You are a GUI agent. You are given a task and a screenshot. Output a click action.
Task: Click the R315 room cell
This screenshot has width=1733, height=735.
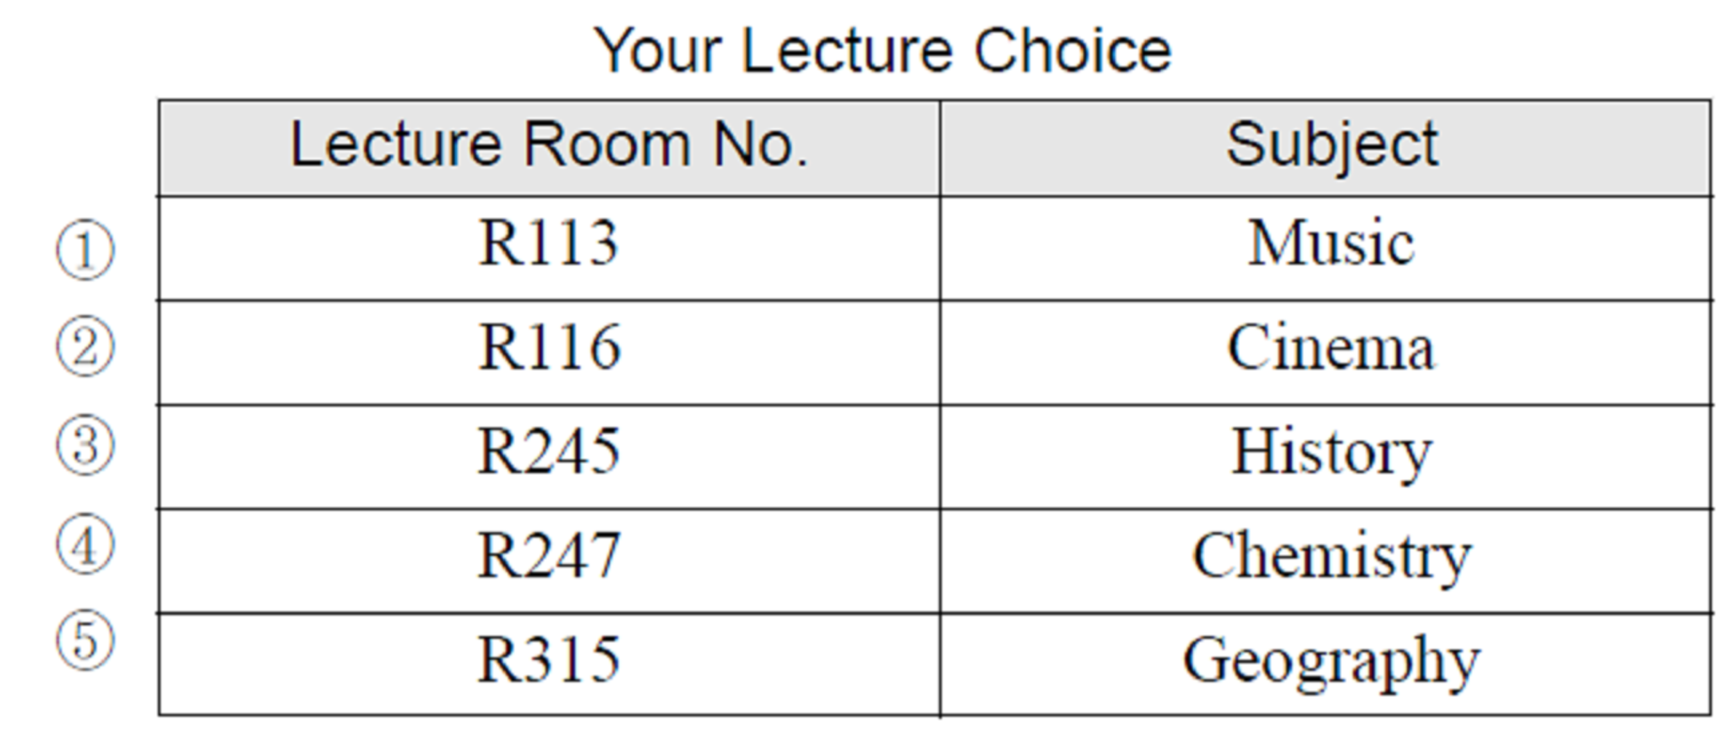click(549, 664)
